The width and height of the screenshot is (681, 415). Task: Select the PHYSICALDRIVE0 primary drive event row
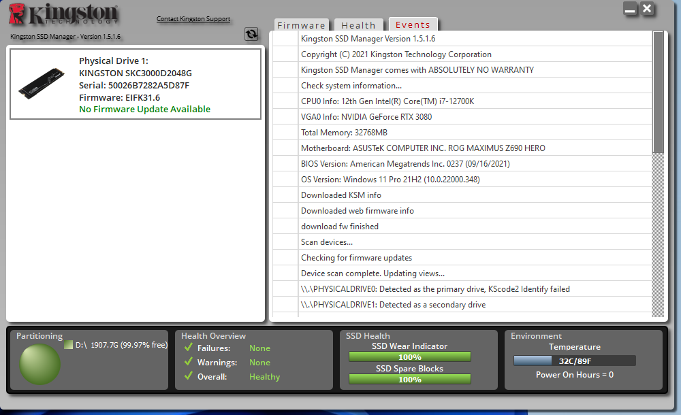[x=462, y=288]
